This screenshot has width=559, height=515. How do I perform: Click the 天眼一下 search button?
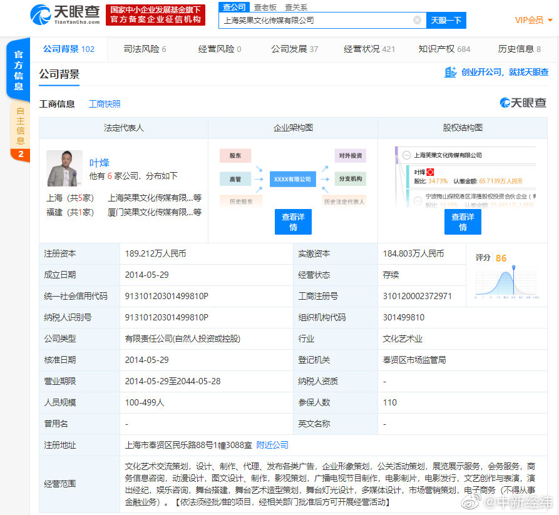click(x=446, y=20)
